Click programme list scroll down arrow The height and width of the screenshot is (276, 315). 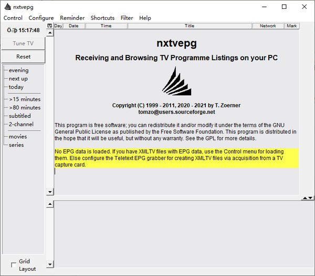click(x=50, y=192)
